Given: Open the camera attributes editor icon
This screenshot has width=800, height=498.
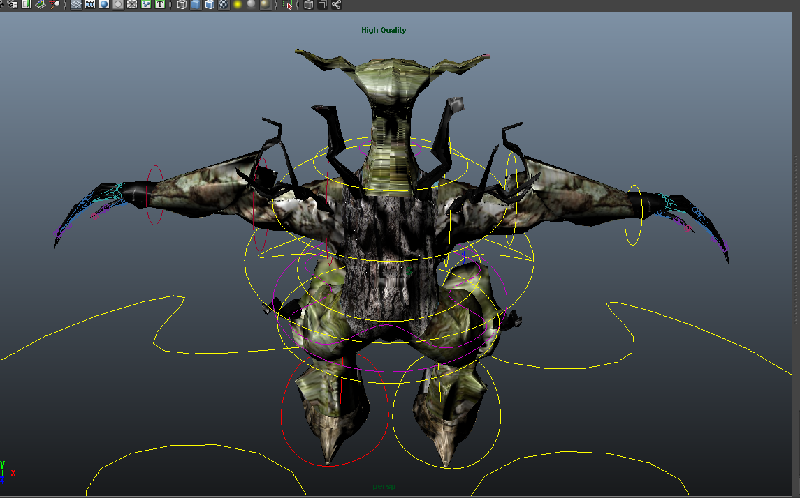Looking at the screenshot, I should pyautogui.click(x=12, y=4).
